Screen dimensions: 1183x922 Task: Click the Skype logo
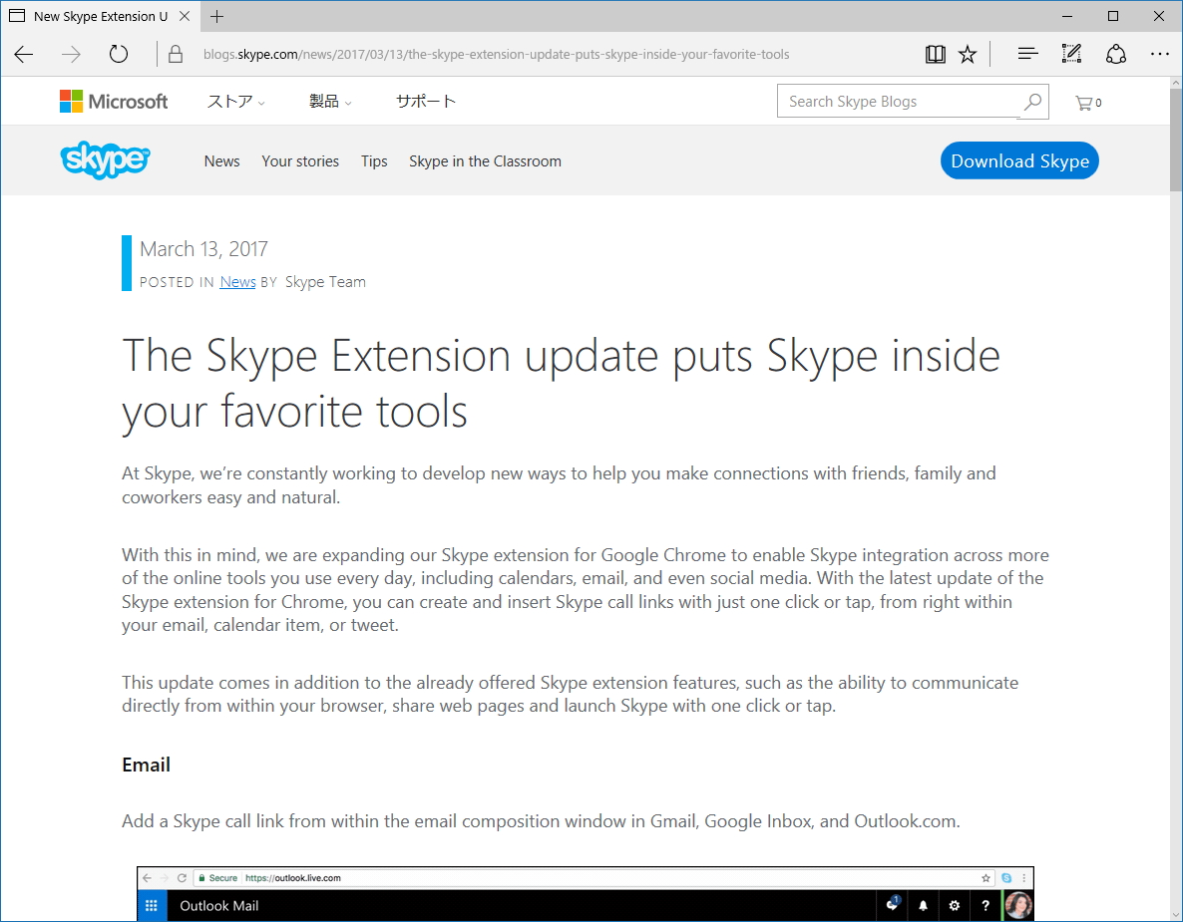click(105, 159)
